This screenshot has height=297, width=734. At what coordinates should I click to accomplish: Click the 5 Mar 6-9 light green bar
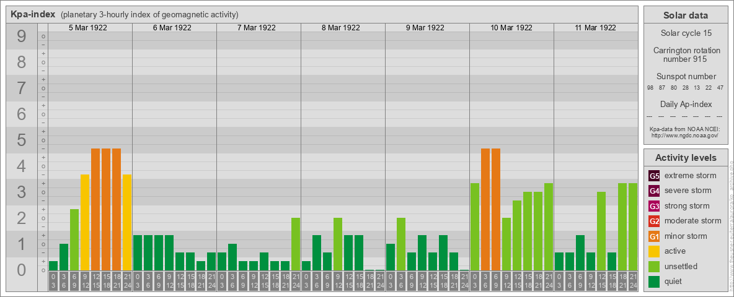point(74,239)
